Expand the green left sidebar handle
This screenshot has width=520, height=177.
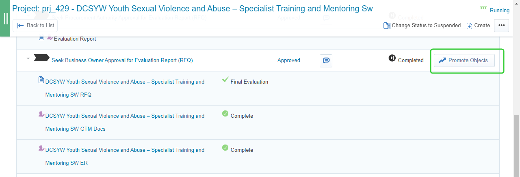coord(6,18)
